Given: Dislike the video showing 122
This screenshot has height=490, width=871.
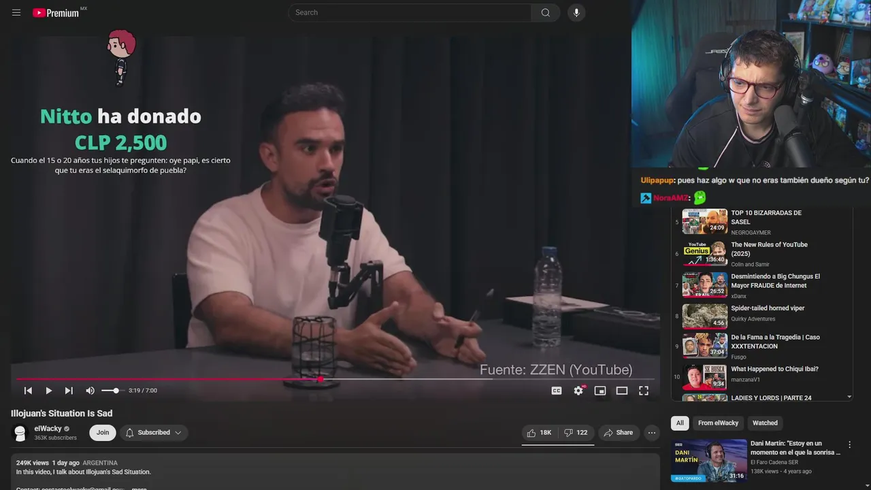Looking at the screenshot, I should pyautogui.click(x=576, y=433).
